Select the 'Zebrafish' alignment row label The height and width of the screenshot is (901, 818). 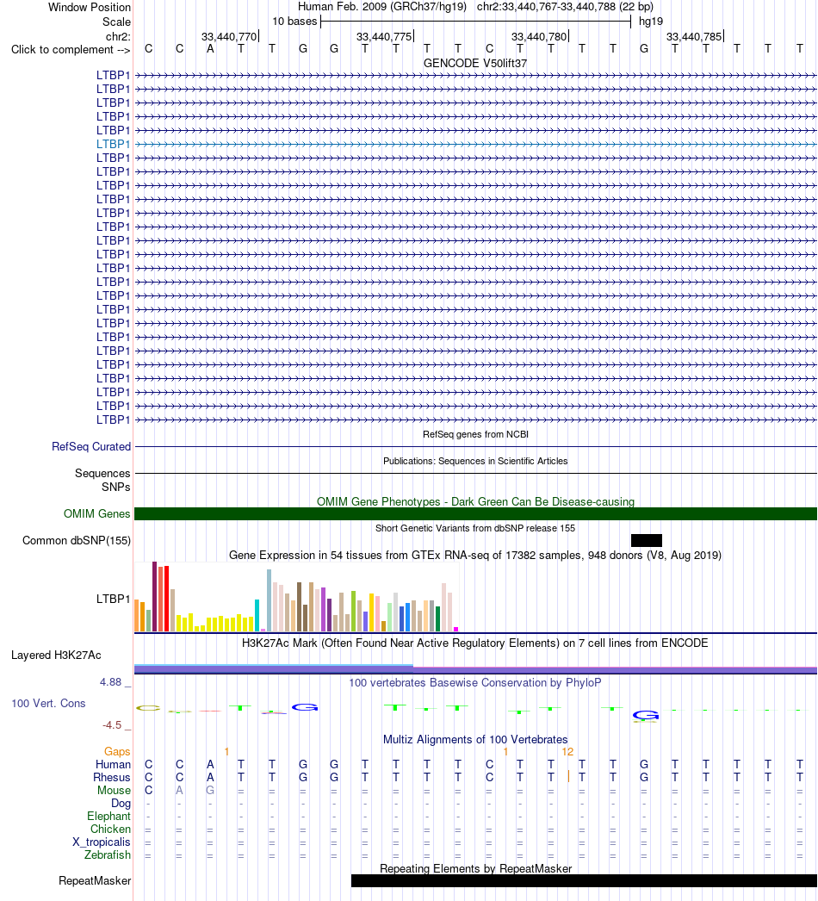click(108, 855)
